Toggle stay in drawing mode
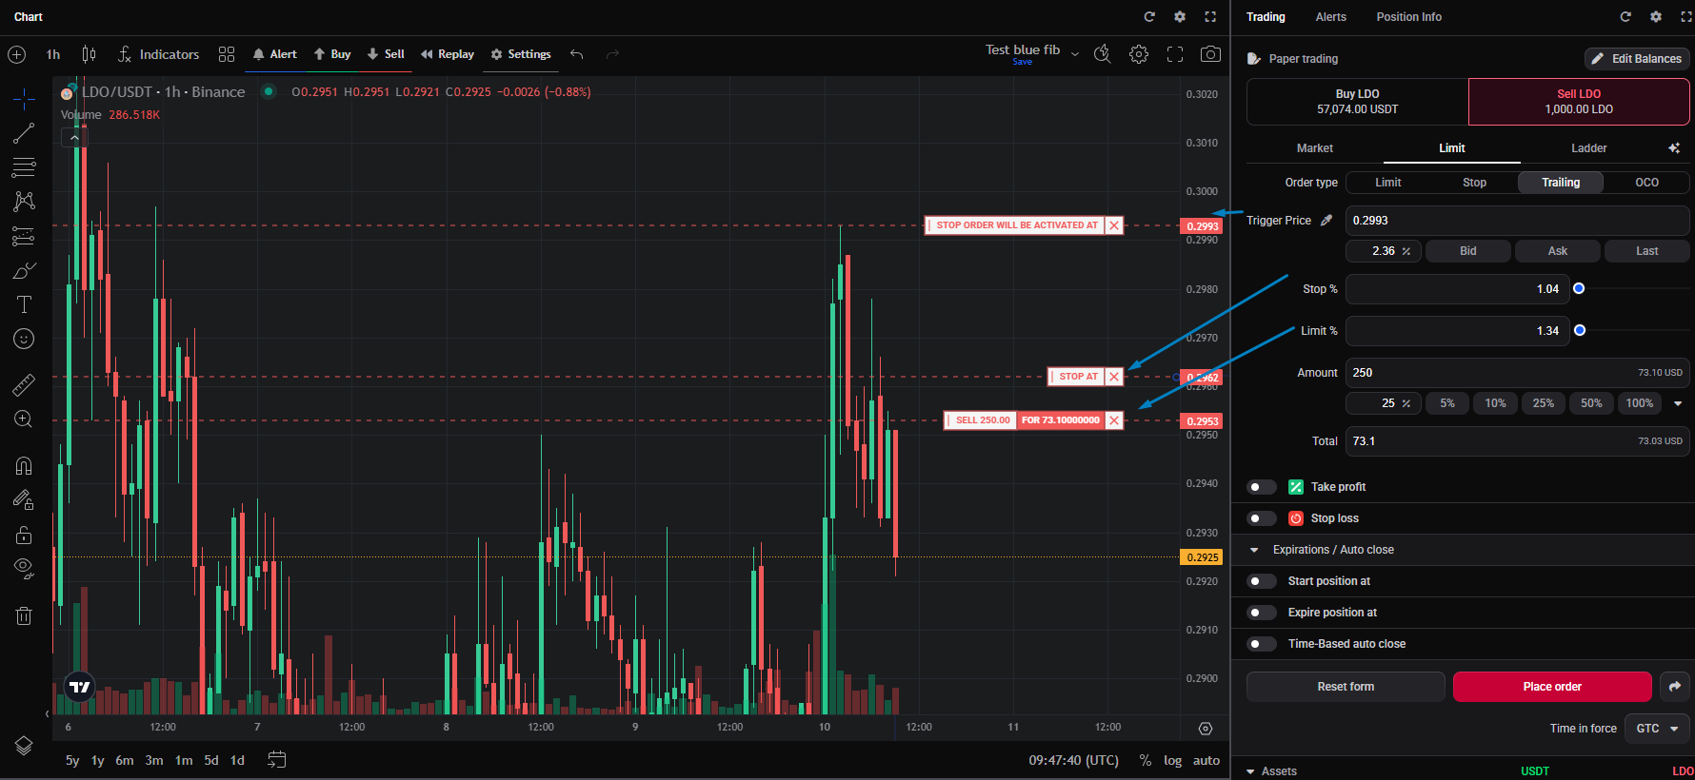Image resolution: width=1695 pixels, height=780 pixels. tap(24, 499)
